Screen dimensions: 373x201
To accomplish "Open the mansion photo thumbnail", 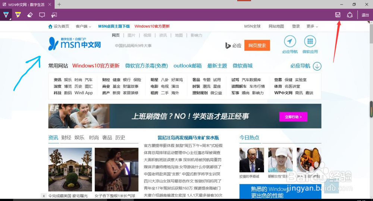I will click(x=70, y=170).
